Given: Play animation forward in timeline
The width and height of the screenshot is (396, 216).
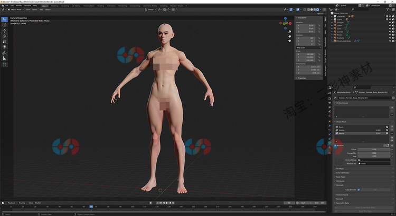Looking at the screenshot, I should point(167,203).
